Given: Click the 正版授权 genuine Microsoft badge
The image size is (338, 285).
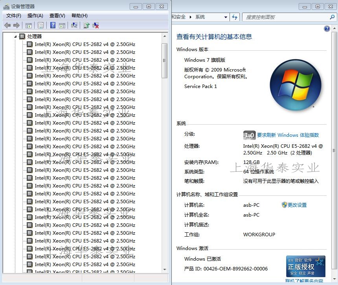Looking at the screenshot, I should pyautogui.click(x=306, y=266).
